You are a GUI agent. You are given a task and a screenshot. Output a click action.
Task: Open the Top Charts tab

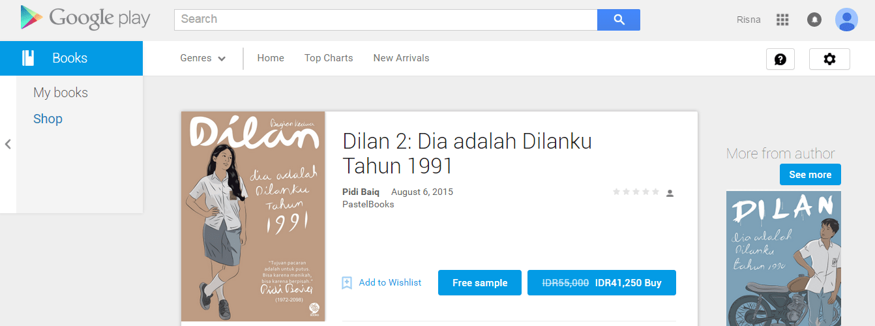329,58
